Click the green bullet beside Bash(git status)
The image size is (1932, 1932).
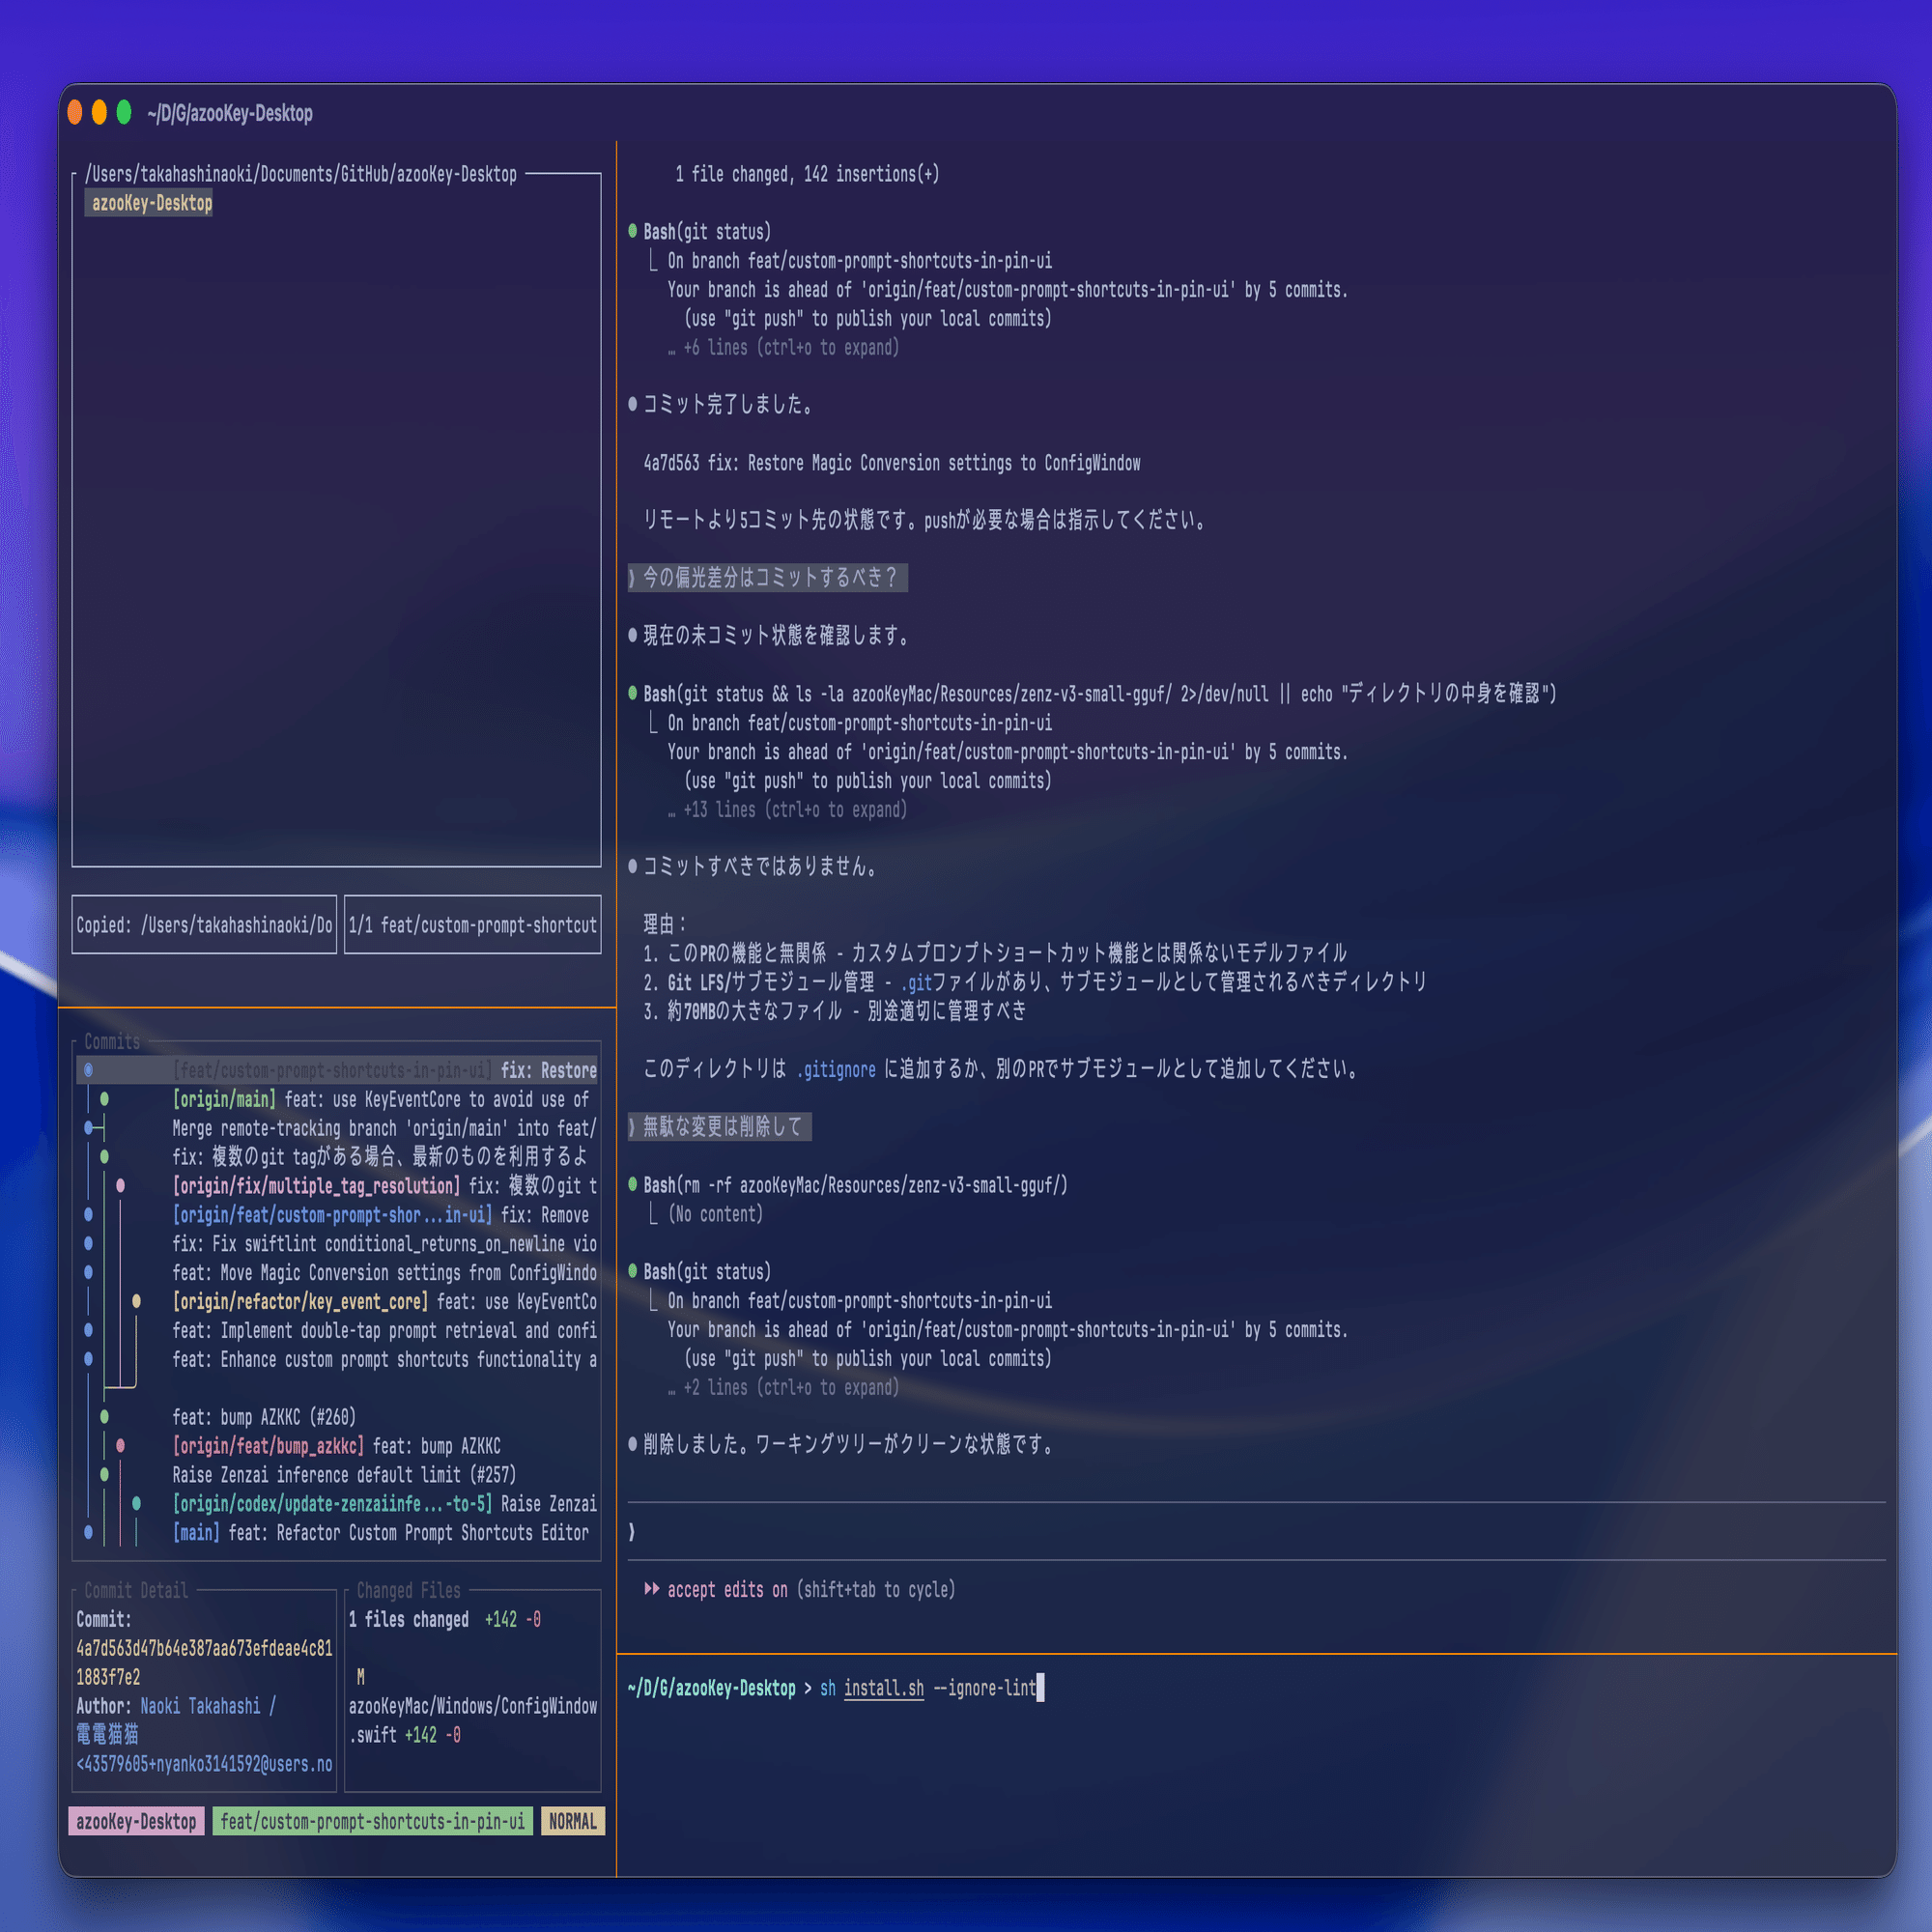[x=632, y=231]
